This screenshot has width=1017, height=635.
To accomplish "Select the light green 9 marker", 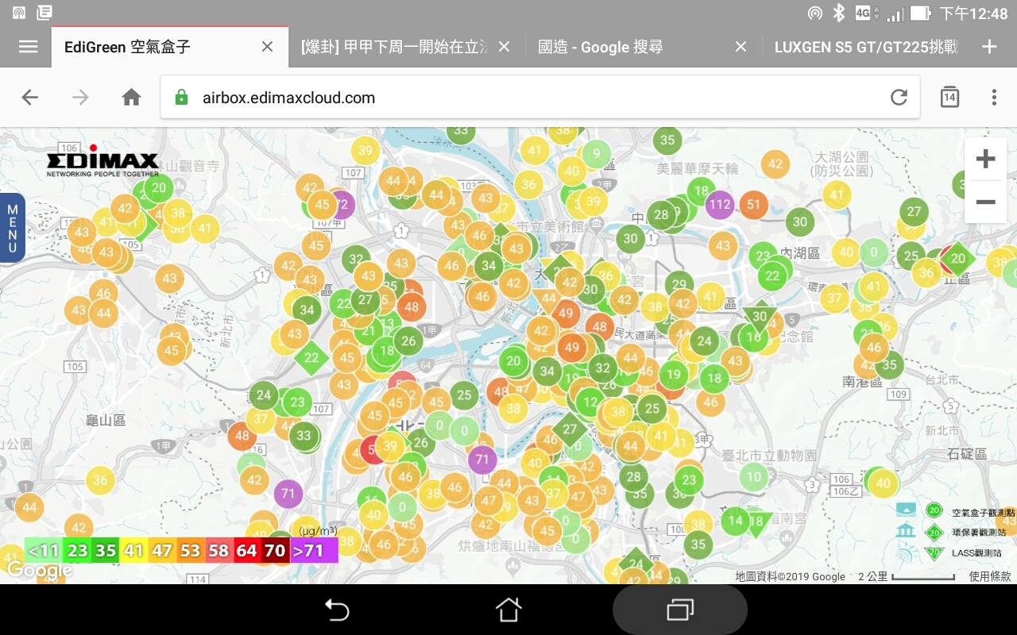I will pyautogui.click(x=596, y=153).
